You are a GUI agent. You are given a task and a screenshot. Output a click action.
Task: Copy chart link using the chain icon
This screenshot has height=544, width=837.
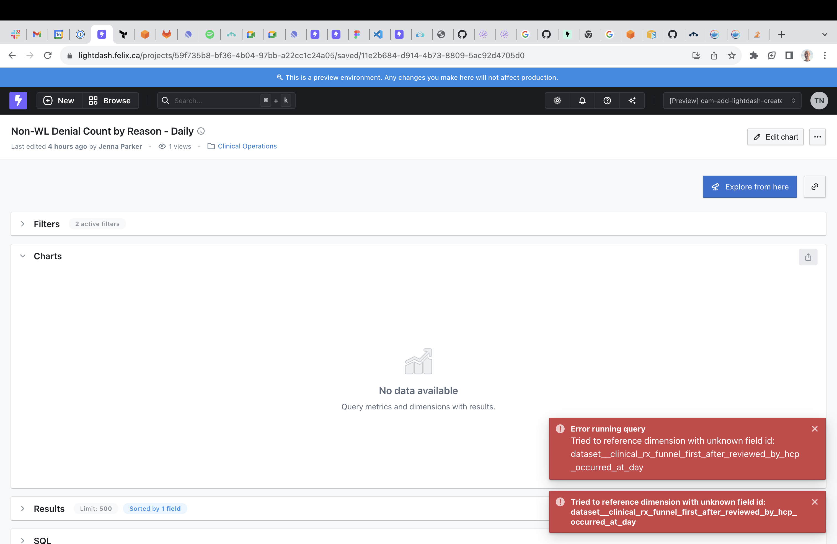coord(815,186)
